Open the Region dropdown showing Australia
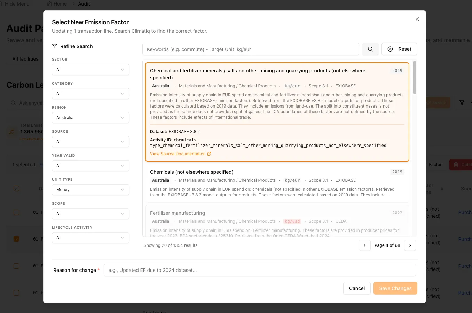472x313 pixels. pyautogui.click(x=91, y=117)
